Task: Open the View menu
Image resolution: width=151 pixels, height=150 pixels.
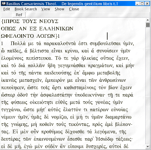Action: 46,9
